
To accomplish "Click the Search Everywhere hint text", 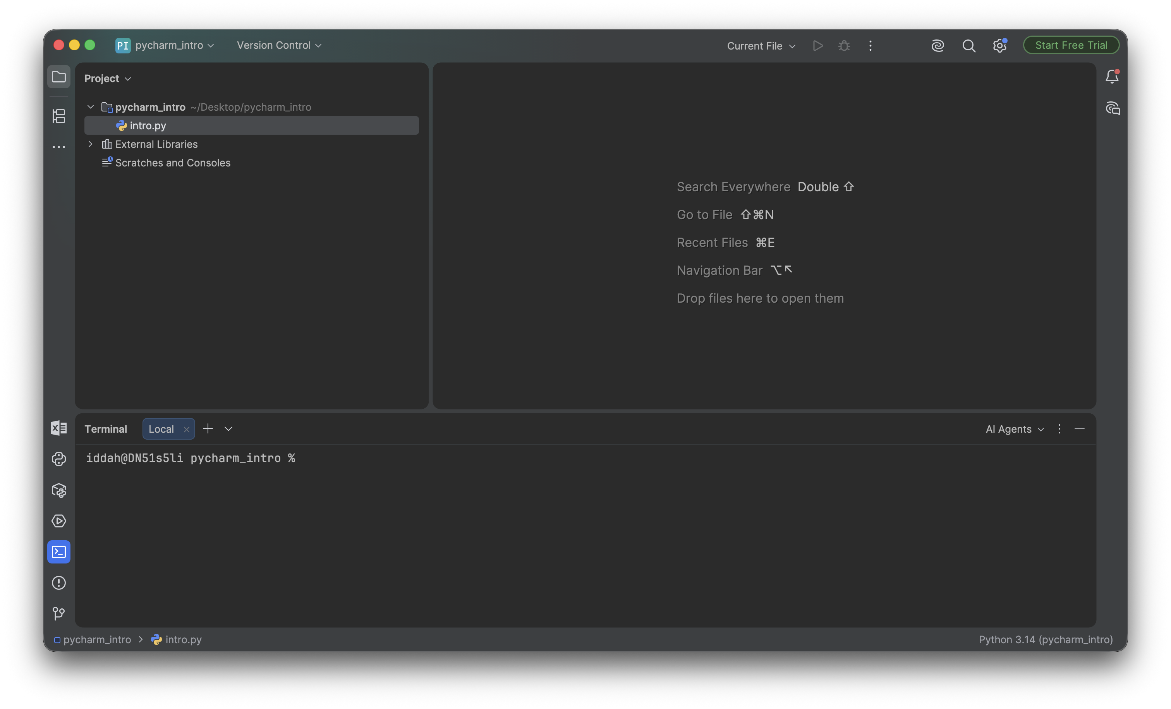I will pos(733,187).
